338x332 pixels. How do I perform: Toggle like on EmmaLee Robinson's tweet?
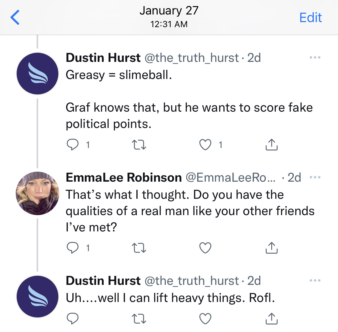pyautogui.click(x=206, y=247)
